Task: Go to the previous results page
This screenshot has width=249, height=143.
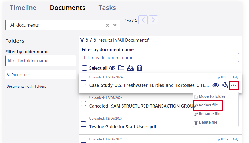Action: click(143, 20)
